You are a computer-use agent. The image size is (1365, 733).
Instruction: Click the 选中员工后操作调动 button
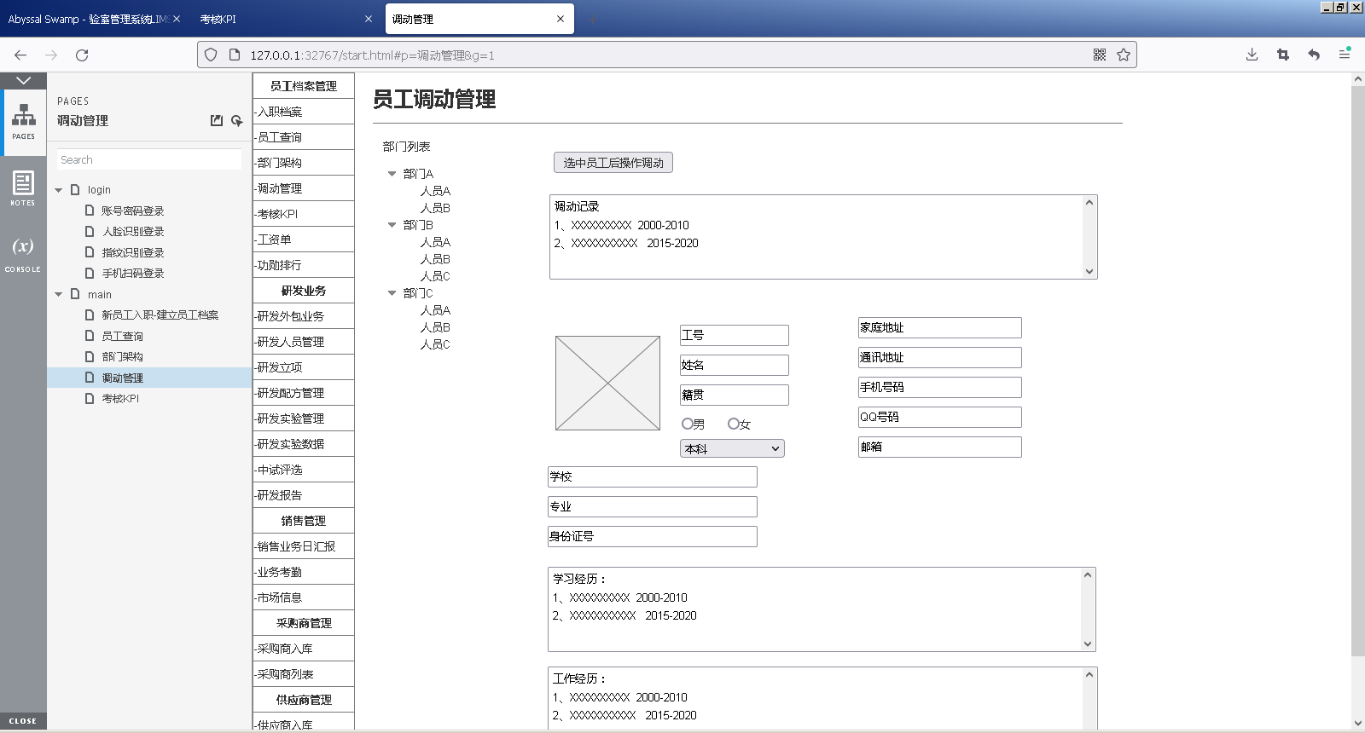tap(613, 163)
